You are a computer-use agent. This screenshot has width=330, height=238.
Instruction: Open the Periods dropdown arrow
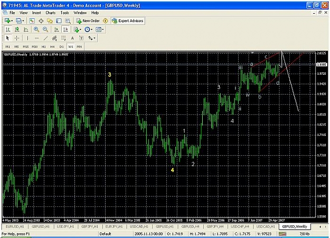pos(92,29)
